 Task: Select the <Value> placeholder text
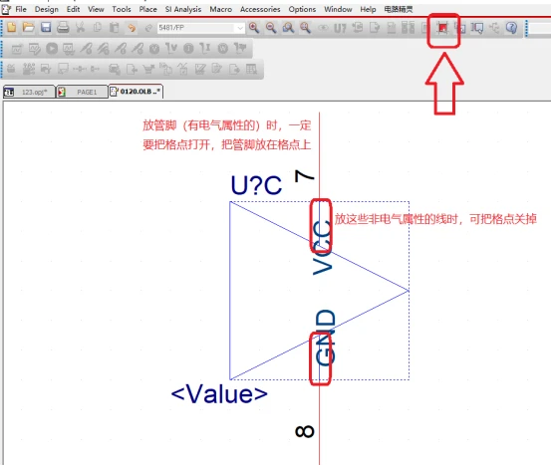tap(219, 393)
